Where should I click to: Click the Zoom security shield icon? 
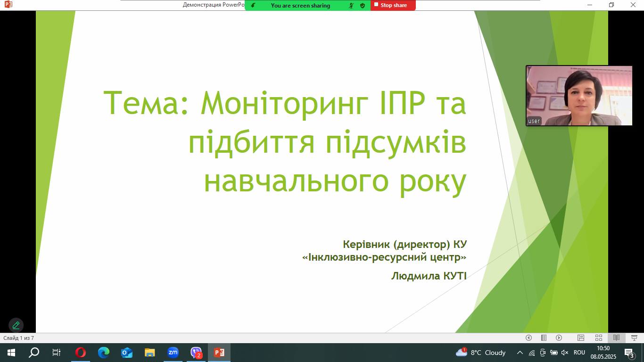[362, 5]
